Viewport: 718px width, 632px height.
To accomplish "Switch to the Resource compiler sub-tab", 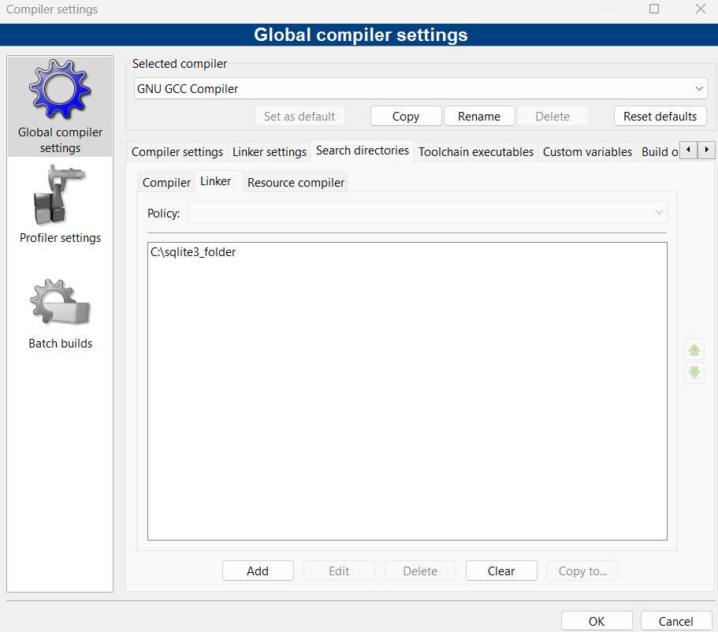I will pyautogui.click(x=296, y=182).
